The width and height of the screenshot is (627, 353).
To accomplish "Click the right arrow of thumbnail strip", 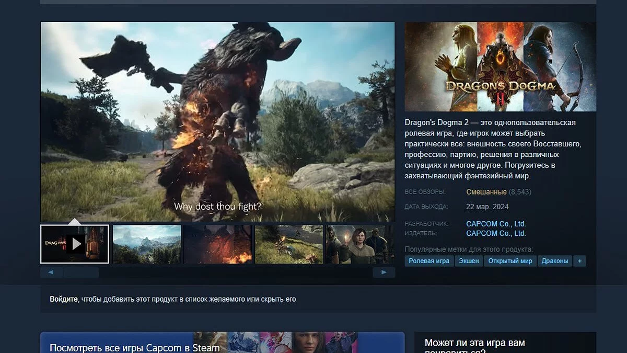I will click(384, 272).
